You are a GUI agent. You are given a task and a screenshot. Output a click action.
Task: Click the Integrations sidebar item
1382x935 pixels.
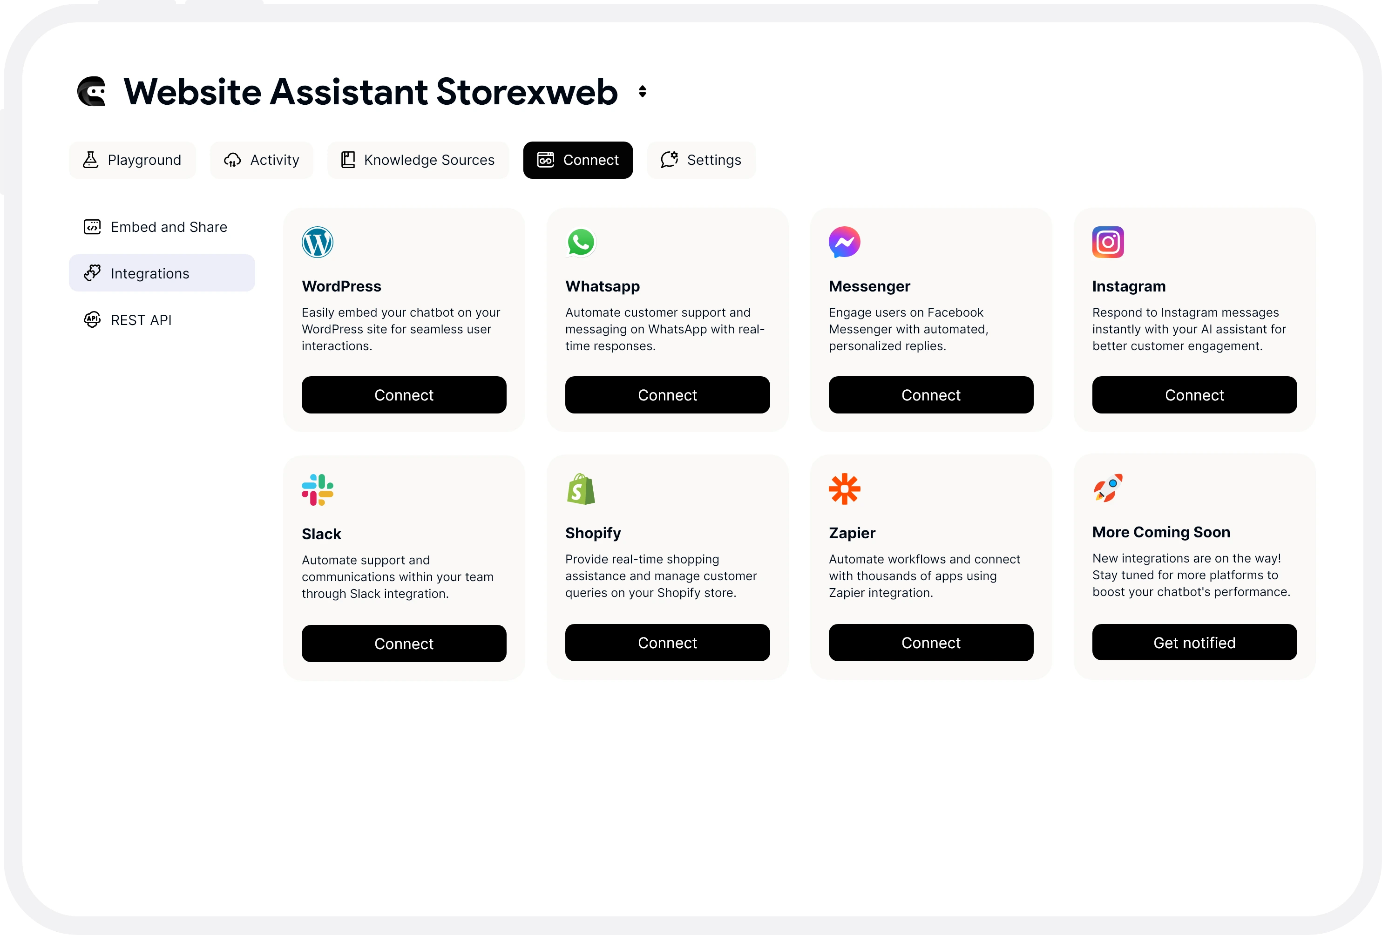tap(162, 272)
